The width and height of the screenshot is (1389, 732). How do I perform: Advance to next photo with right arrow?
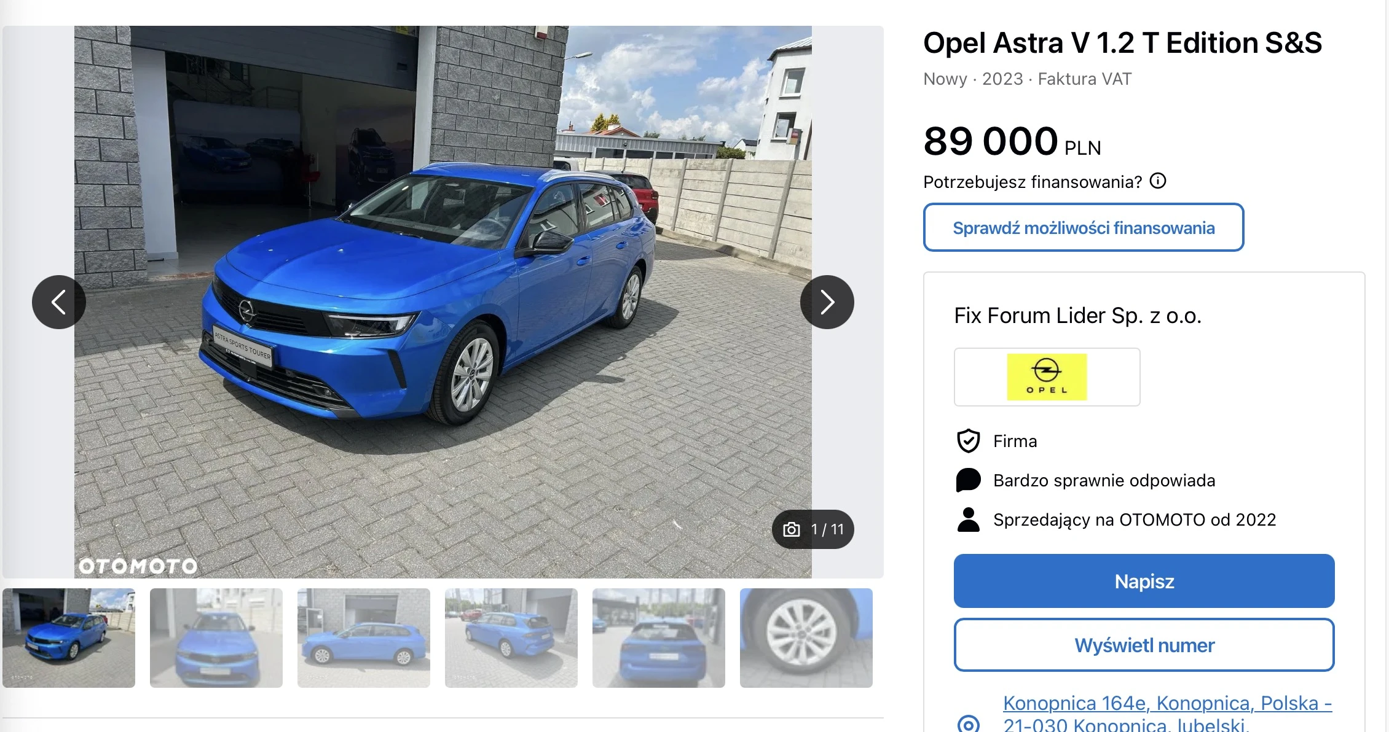point(827,302)
